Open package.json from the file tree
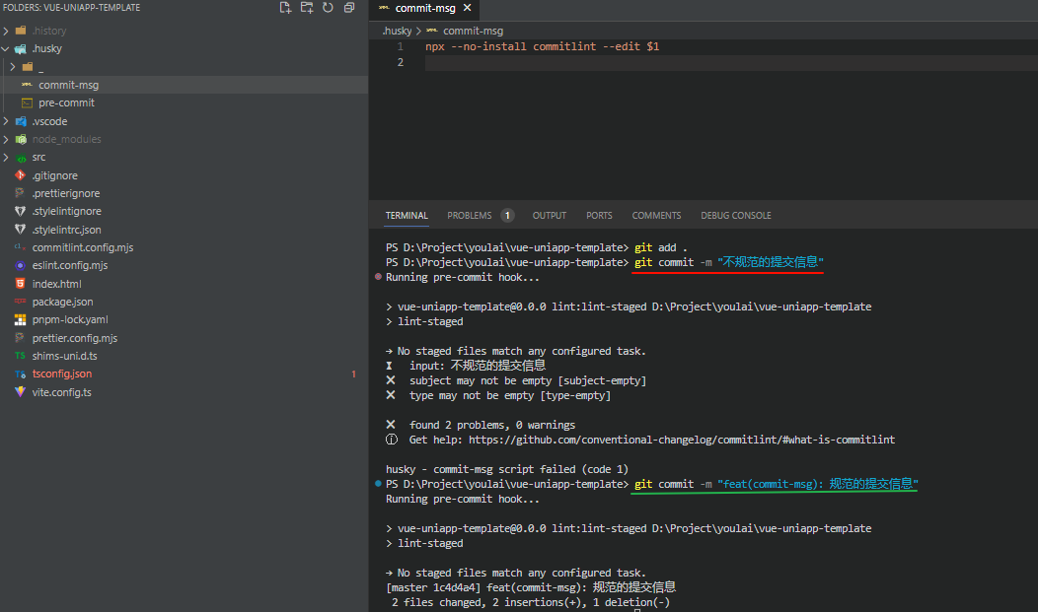Screen dimensions: 1038x612 62,302
